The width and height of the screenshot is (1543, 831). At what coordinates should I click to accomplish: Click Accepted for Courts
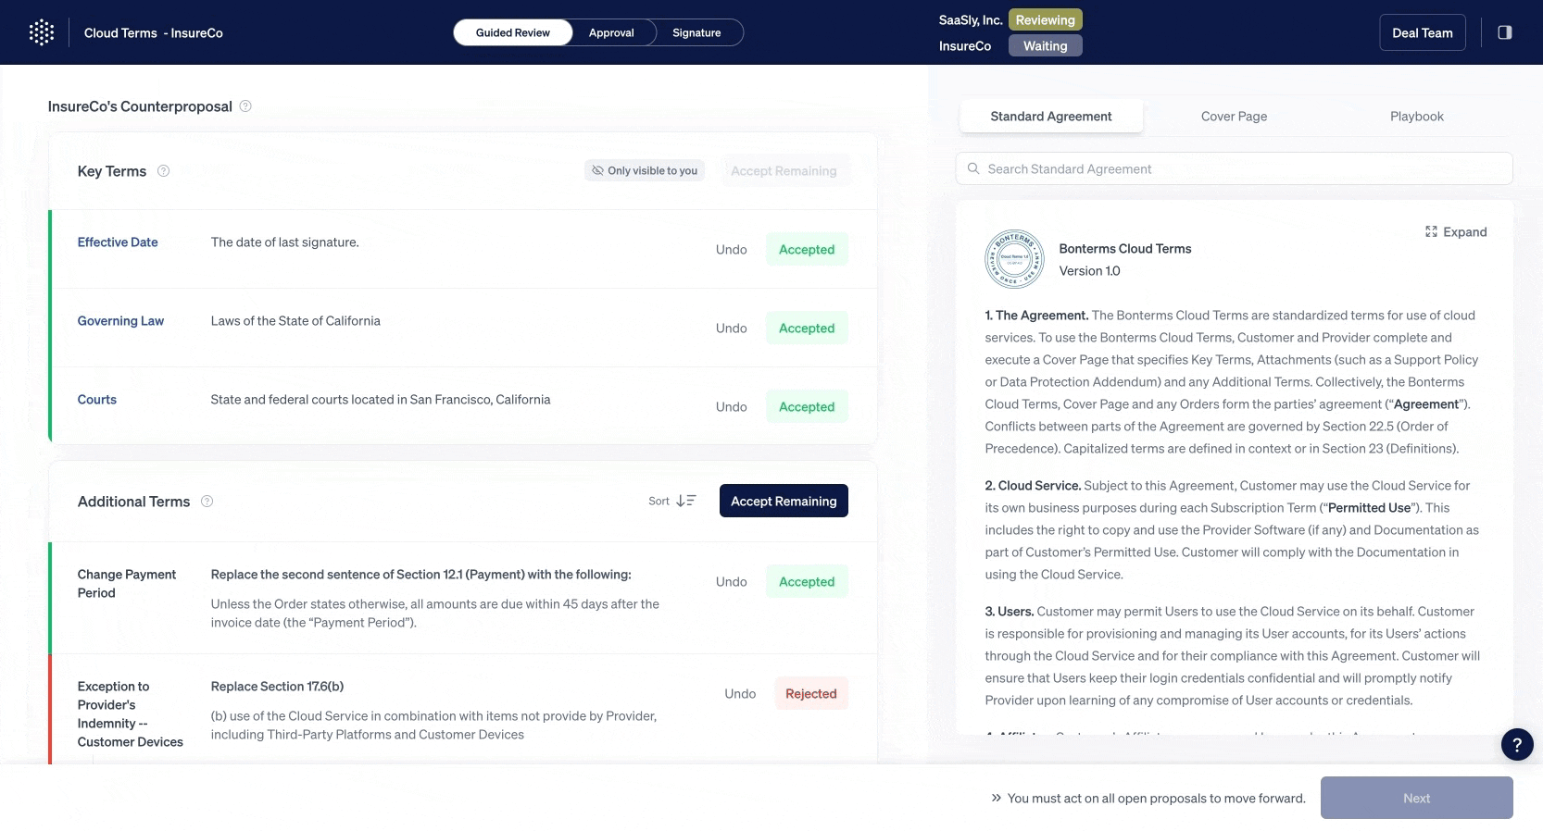(807, 407)
